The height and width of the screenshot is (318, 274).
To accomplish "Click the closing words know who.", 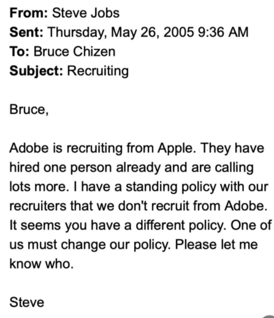I will pyautogui.click(x=42, y=263).
